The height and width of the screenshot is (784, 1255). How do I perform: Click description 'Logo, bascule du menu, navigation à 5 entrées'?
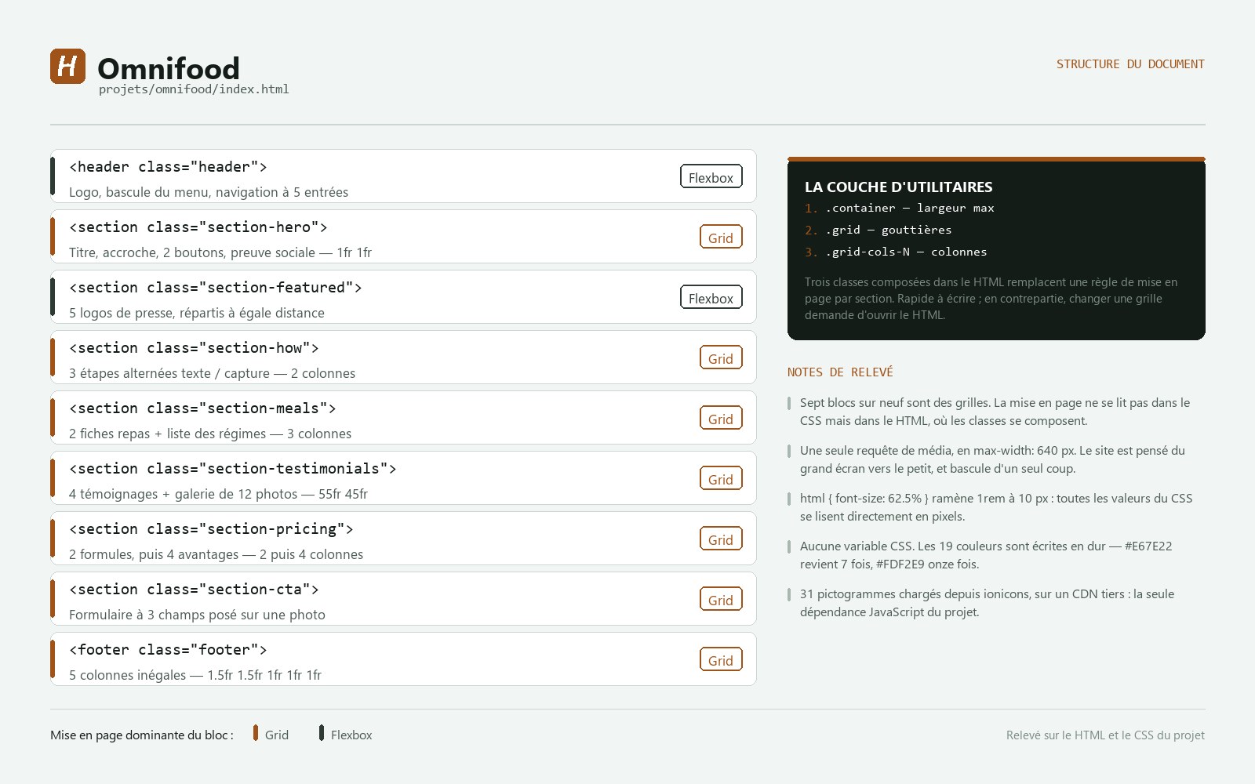pos(209,192)
